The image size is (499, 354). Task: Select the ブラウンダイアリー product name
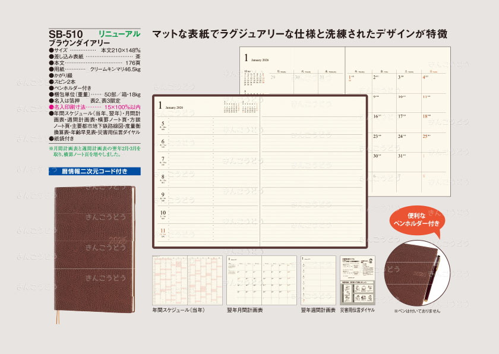point(79,43)
